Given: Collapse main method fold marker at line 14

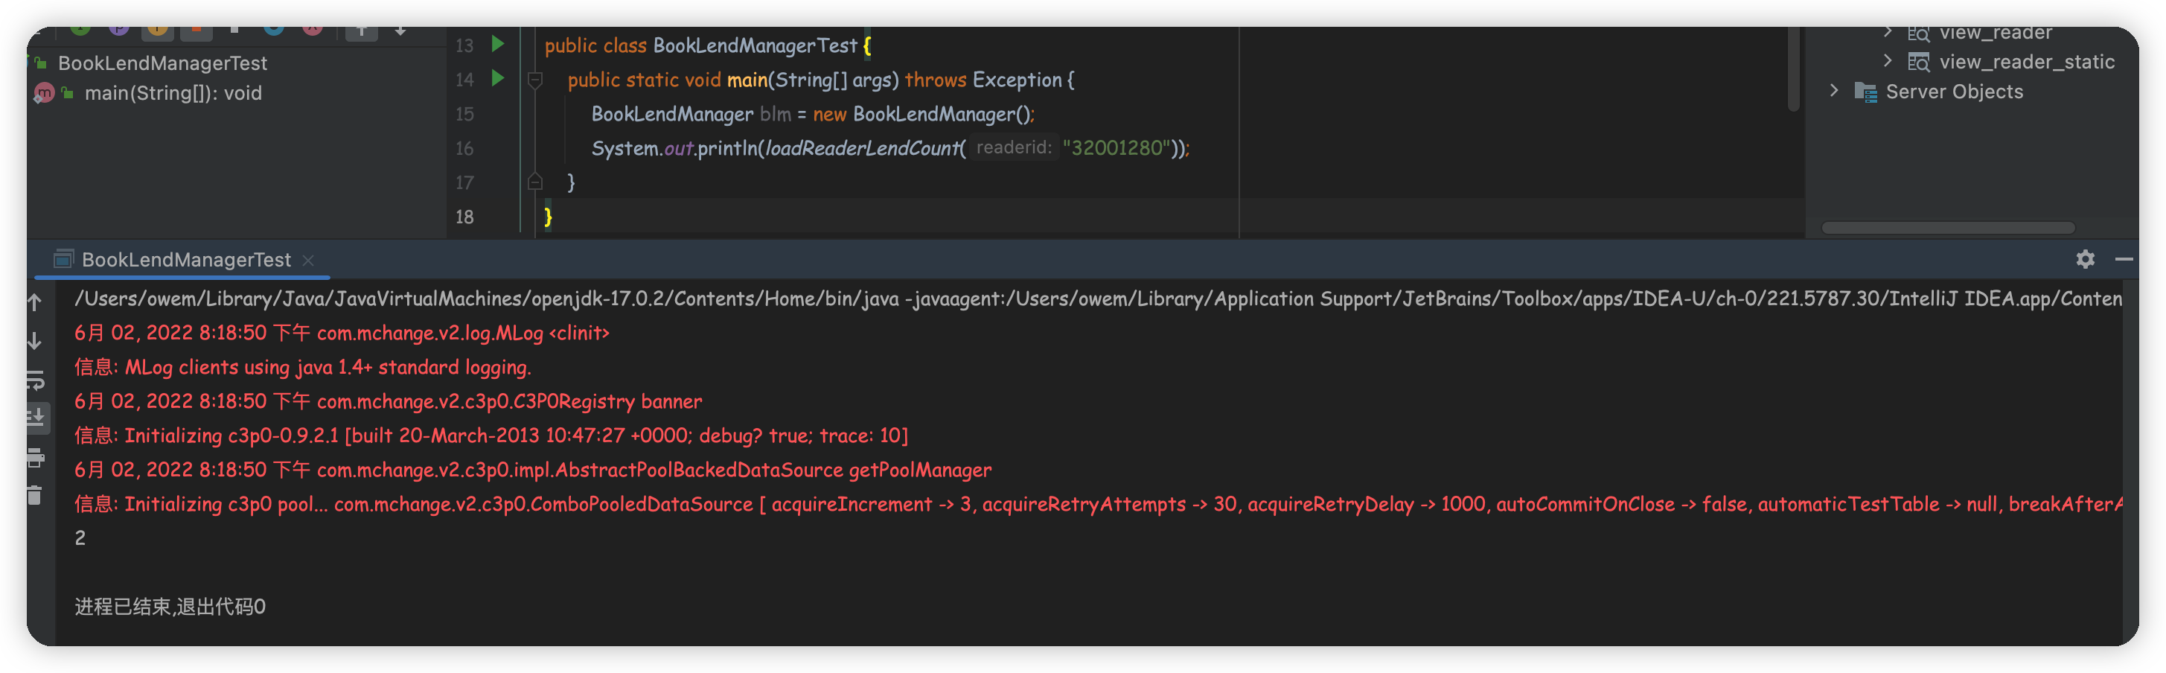Looking at the screenshot, I should 534,80.
